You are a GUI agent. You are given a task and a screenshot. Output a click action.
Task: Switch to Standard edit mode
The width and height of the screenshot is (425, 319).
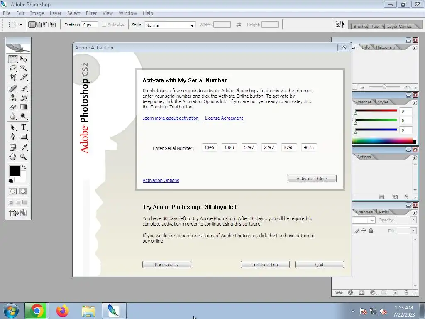point(13,191)
